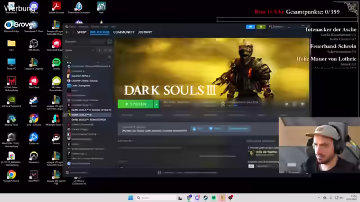Click the add game icon at bottom-left
The height and width of the screenshot is (202, 360).
pos(67,172)
